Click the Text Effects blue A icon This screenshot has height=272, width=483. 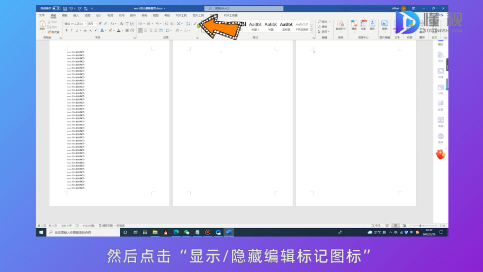102,31
